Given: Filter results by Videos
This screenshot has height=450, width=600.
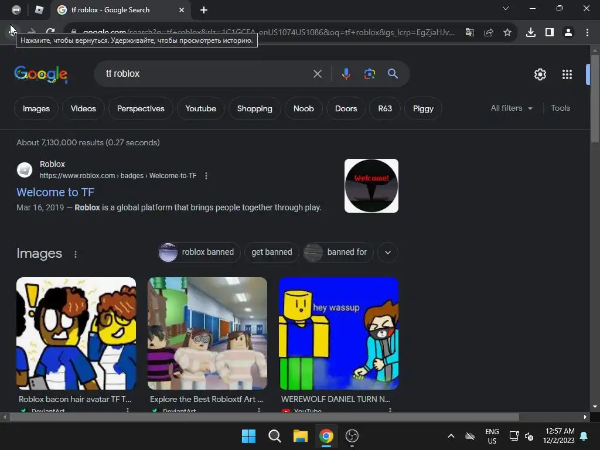Looking at the screenshot, I should tap(83, 108).
